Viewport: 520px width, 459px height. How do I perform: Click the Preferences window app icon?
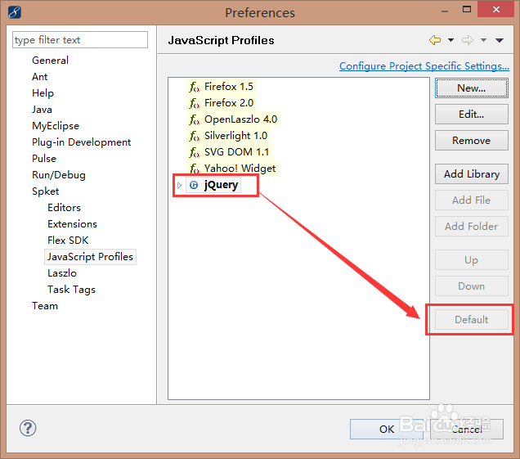[x=15, y=12]
